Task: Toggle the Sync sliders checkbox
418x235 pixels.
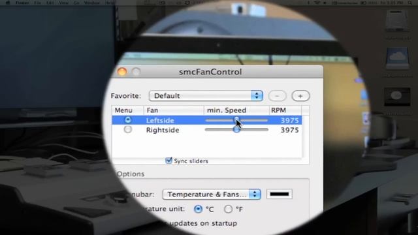Action: (169, 161)
